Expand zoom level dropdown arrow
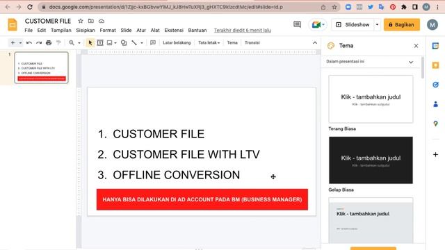Image resolution: width=445 pixels, height=250 pixels. tap(79, 43)
